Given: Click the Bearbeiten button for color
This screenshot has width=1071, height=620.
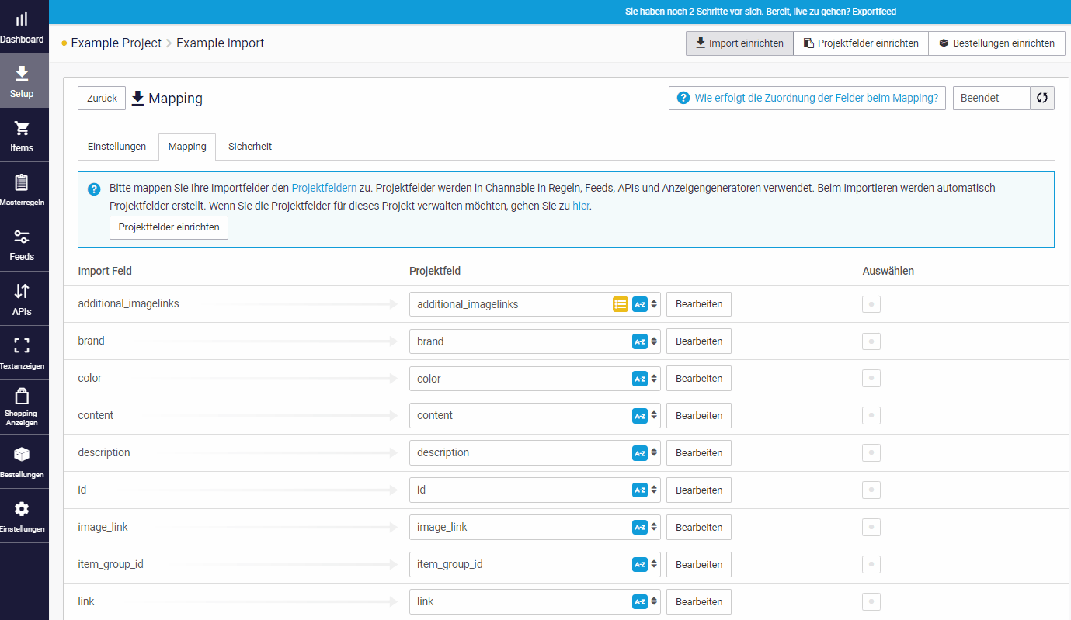Looking at the screenshot, I should (x=698, y=378).
